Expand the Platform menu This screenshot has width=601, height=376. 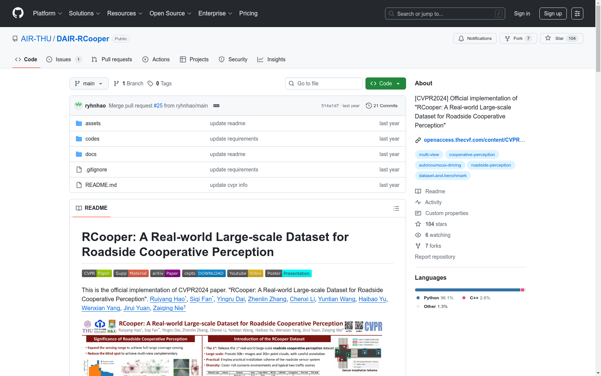click(47, 14)
